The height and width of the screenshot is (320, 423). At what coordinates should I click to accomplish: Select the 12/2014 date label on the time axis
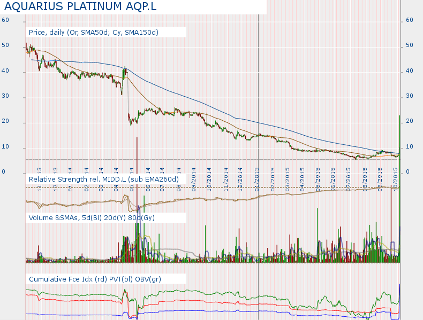pyautogui.click(x=240, y=179)
